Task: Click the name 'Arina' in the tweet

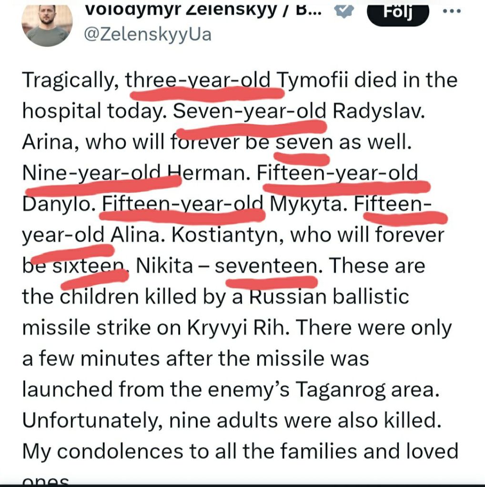Action: coord(44,142)
